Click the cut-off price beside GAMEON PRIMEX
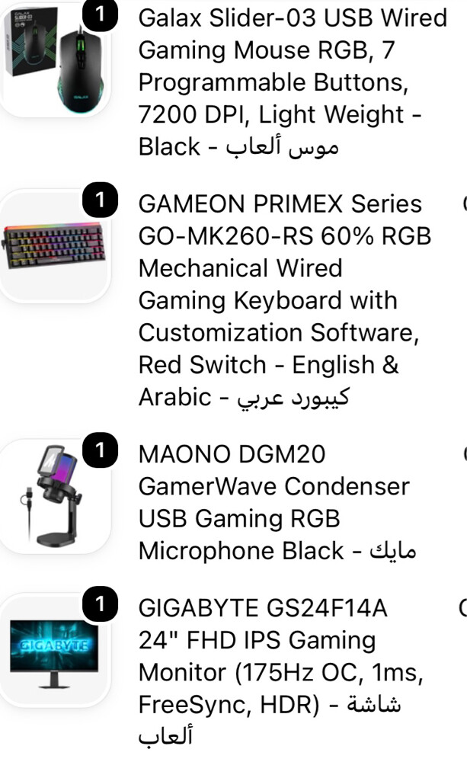 pyautogui.click(x=465, y=203)
